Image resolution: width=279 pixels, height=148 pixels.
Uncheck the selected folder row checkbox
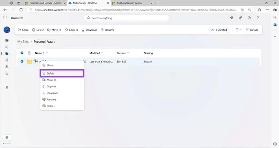coord(22,62)
